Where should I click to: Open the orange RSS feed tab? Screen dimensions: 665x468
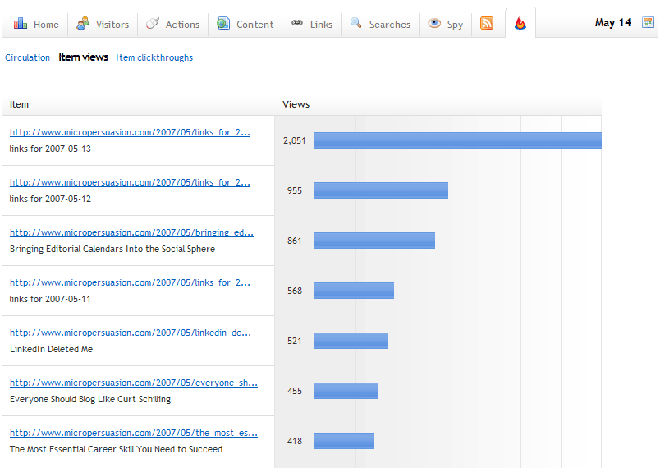pos(487,23)
